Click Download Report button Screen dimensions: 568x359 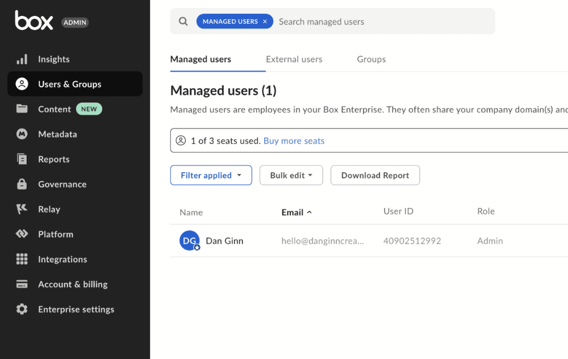pos(375,176)
